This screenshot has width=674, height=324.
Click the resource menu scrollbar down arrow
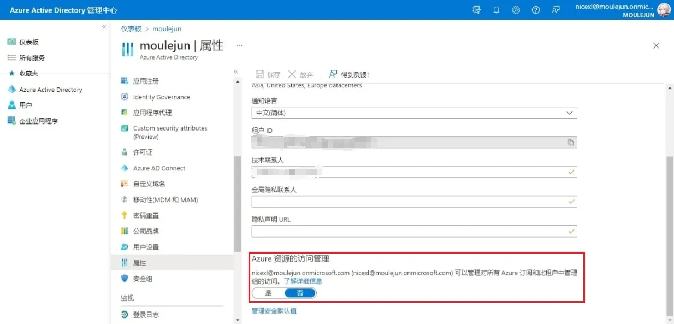[x=238, y=320]
